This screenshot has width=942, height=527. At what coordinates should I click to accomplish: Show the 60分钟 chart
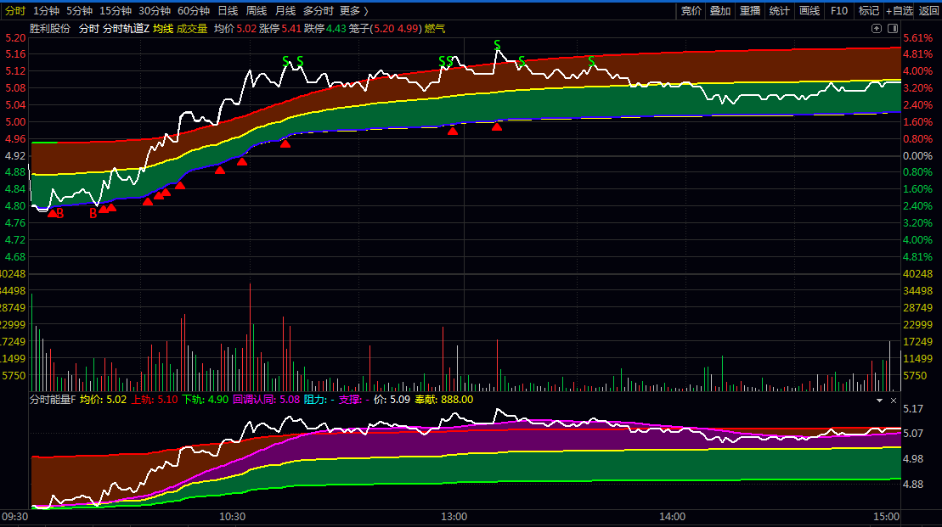click(194, 11)
